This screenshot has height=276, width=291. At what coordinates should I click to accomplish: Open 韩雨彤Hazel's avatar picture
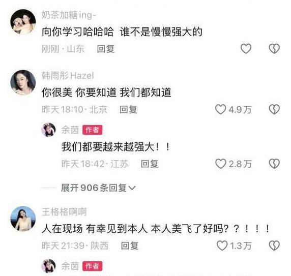[x=23, y=82]
